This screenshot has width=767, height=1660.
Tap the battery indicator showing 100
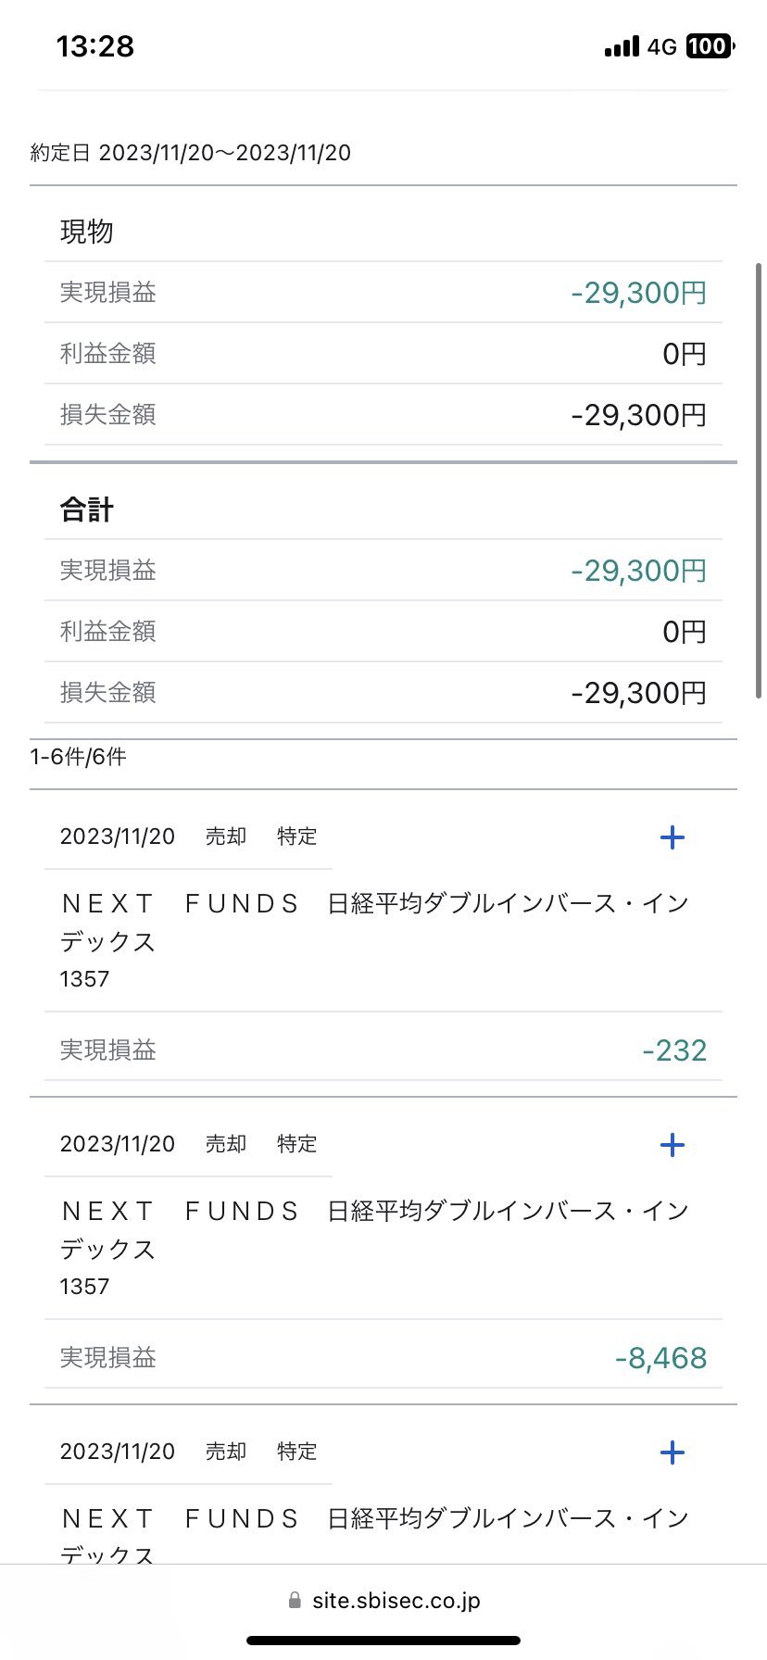pyautogui.click(x=709, y=46)
